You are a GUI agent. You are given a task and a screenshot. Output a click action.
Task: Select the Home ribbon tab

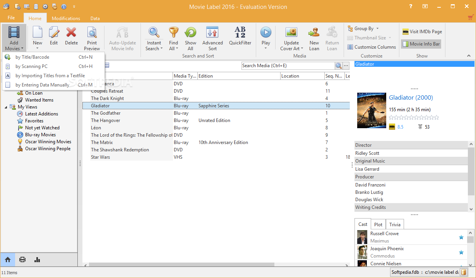pos(35,18)
